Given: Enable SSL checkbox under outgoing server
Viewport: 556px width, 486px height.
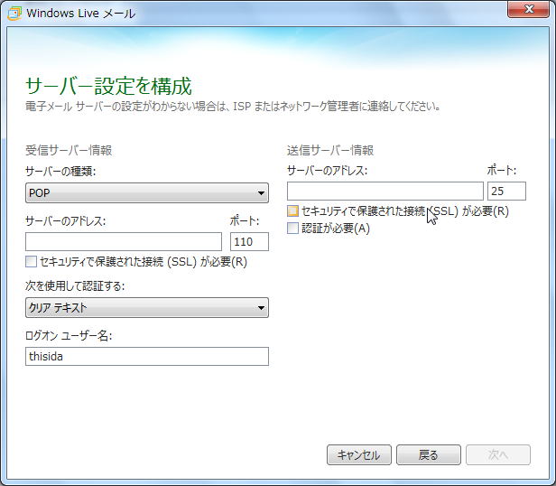Looking at the screenshot, I should click(x=292, y=210).
